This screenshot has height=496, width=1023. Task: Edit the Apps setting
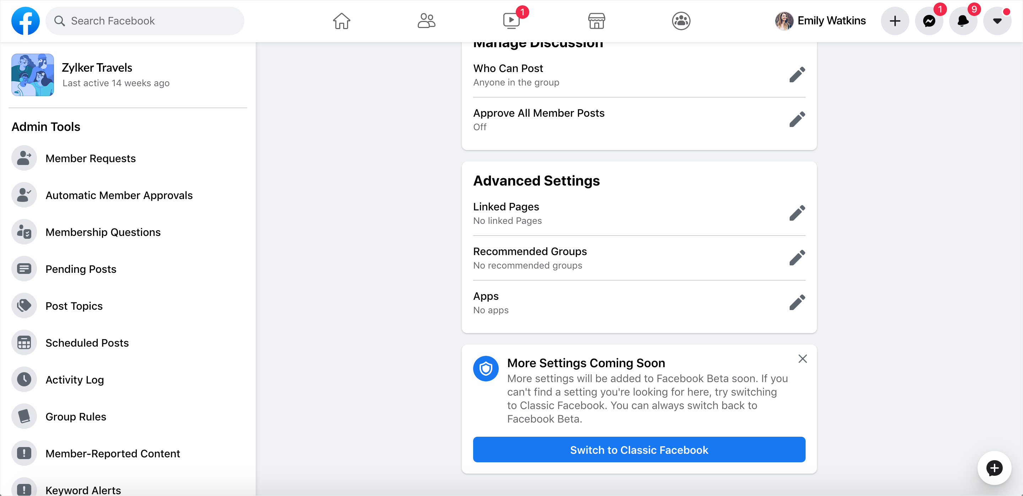pyautogui.click(x=797, y=303)
